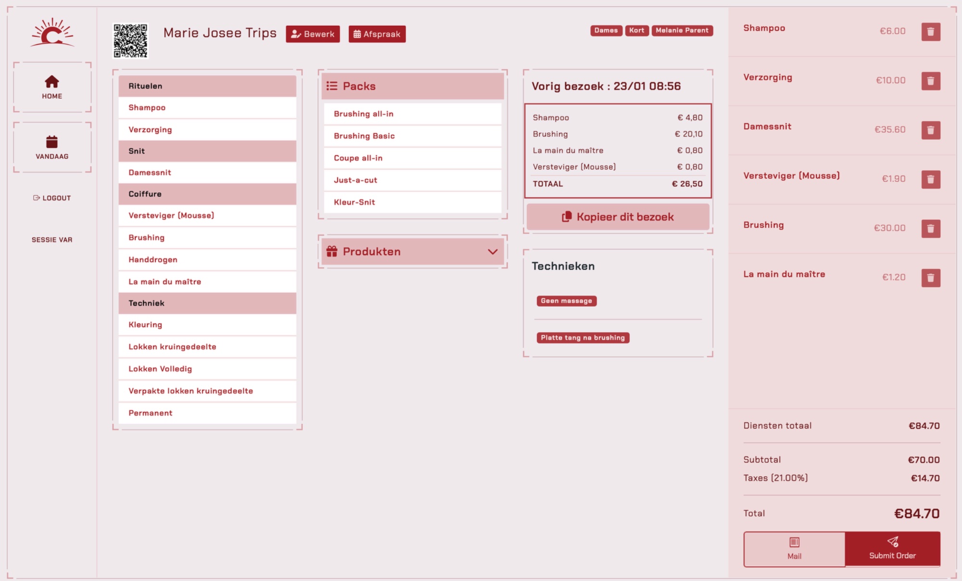The width and height of the screenshot is (962, 581).
Task: Delete the Damessnit order line
Action: pyautogui.click(x=930, y=130)
